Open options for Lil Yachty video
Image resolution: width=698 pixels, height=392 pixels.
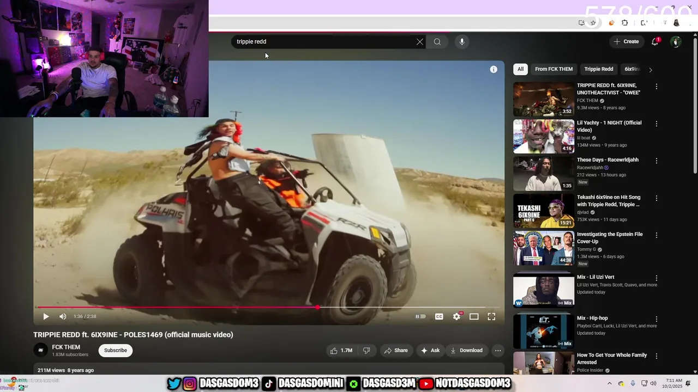(x=657, y=124)
